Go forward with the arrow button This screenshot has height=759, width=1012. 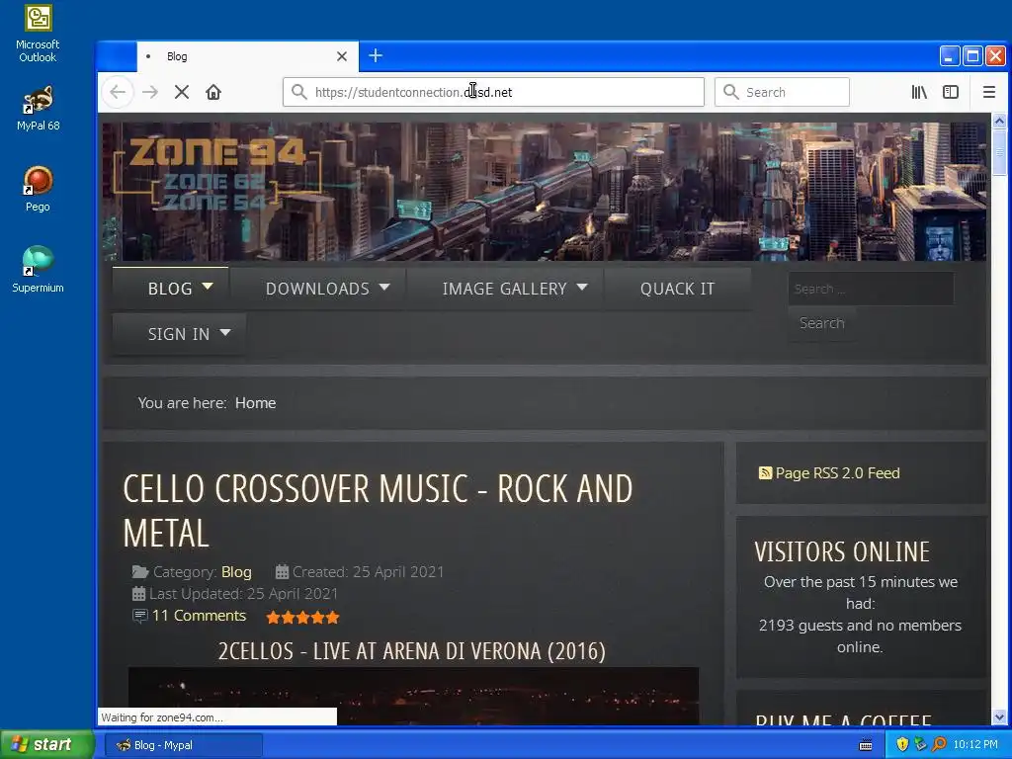point(150,92)
